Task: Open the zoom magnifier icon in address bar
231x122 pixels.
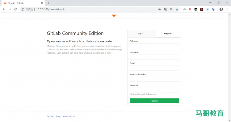Action: click(171, 9)
